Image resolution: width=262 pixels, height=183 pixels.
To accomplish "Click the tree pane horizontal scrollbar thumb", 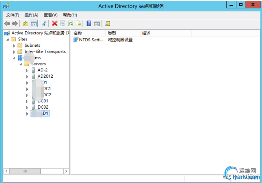I will click(25, 171).
